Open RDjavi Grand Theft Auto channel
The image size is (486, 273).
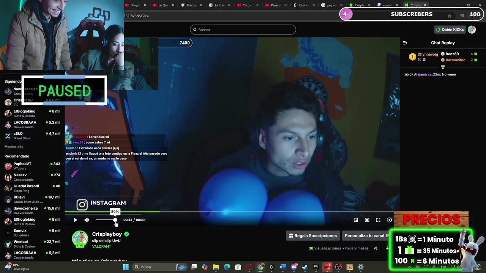32,199
